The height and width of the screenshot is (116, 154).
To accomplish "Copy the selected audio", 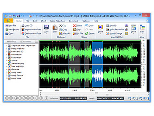I will (x=63, y=29).
